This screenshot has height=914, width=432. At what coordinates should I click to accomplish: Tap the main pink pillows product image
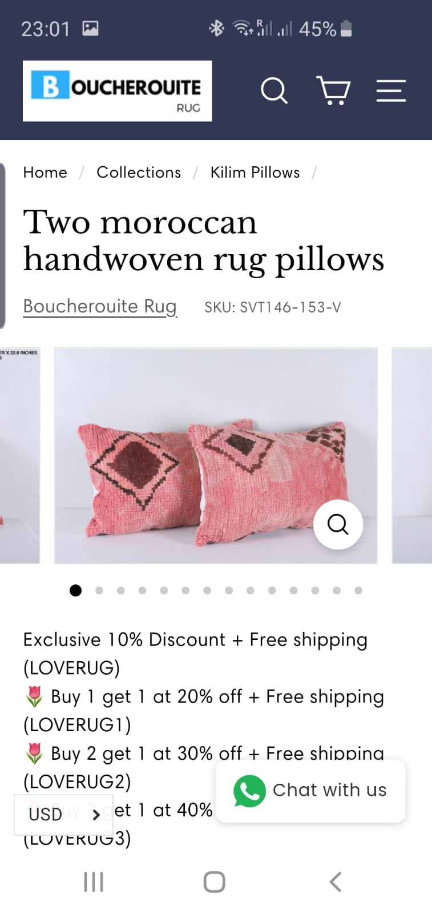pos(216,455)
